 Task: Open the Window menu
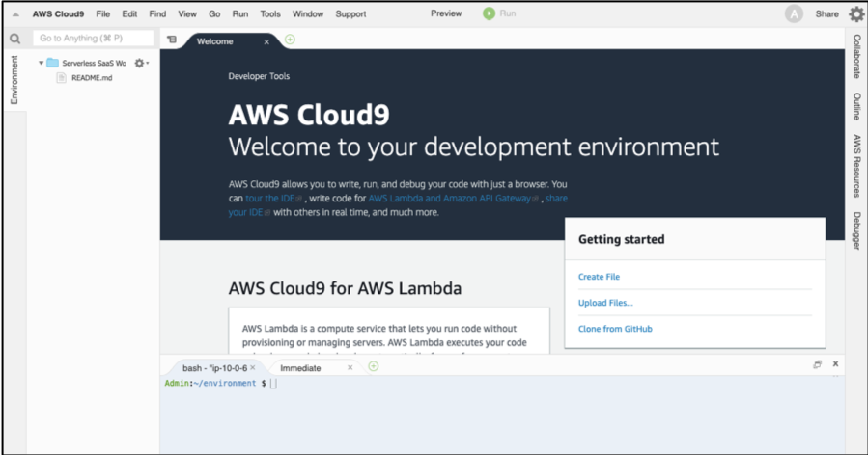tap(308, 13)
